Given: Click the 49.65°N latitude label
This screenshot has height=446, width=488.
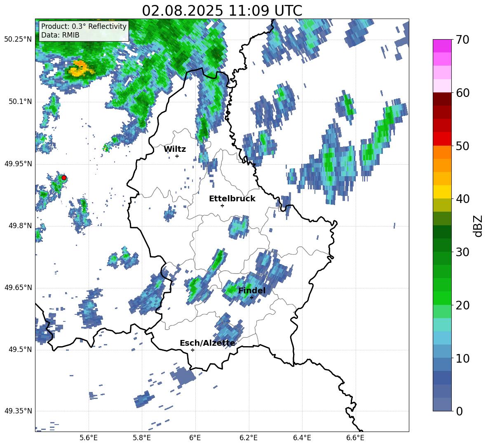Looking at the screenshot, I should (18, 287).
